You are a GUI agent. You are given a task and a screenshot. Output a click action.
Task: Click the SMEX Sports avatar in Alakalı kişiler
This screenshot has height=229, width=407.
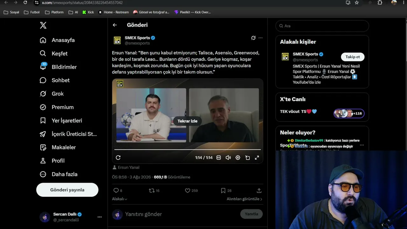tap(285, 57)
